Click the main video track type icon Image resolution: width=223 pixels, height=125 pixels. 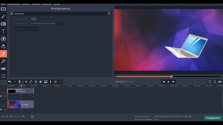[x=3, y=106]
